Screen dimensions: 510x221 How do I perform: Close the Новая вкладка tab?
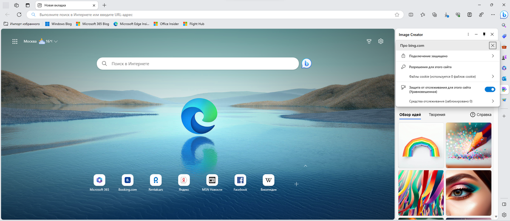tap(93, 5)
